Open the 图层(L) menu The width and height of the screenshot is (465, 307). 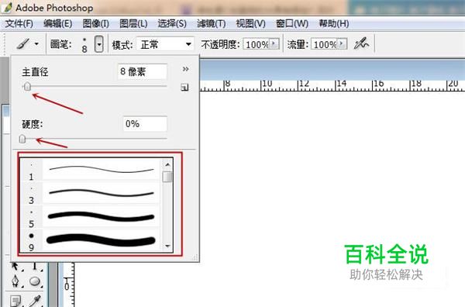pos(133,24)
